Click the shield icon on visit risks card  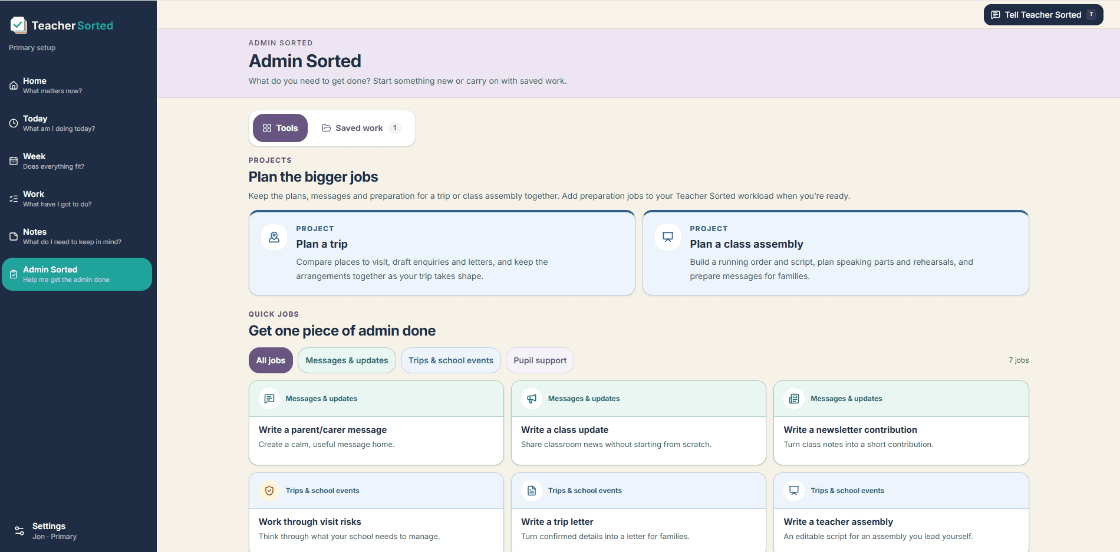(269, 491)
